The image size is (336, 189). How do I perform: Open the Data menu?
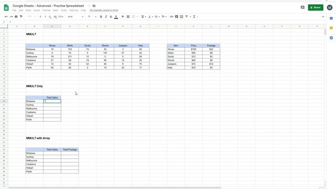click(56, 10)
